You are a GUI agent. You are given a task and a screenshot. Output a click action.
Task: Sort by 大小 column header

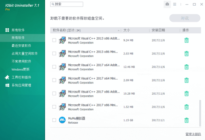(x=127, y=30)
